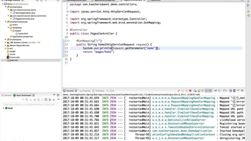251x141 pixels.
Task: Click the magenta circular icon in Console toolbar
Action: pos(235,91)
